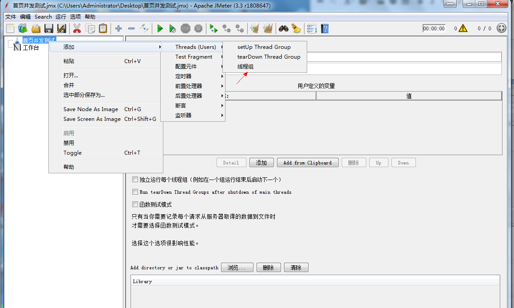Open the Search menu
The width and height of the screenshot is (514, 308).
tap(43, 17)
